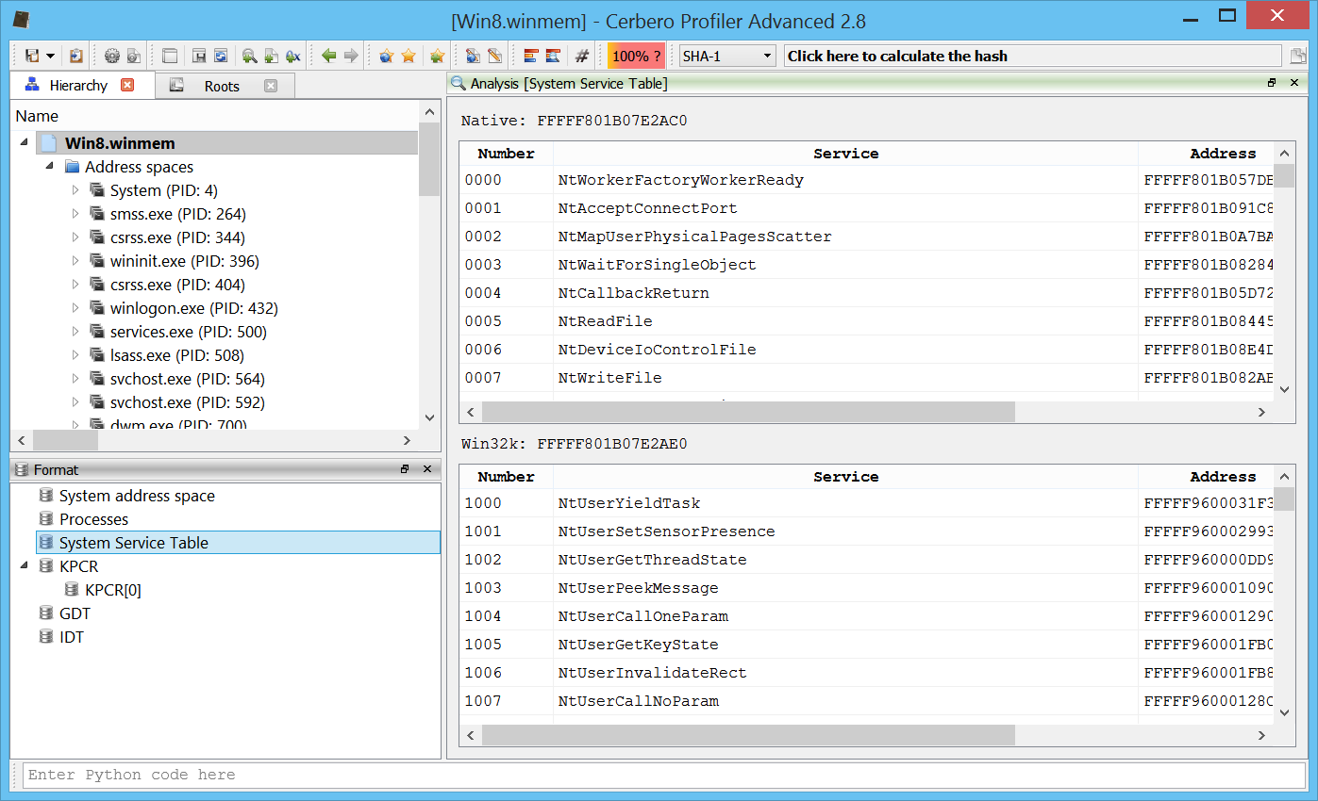
Task: Open the SHA-1 hash algorithm dropdown
Action: pos(727,56)
